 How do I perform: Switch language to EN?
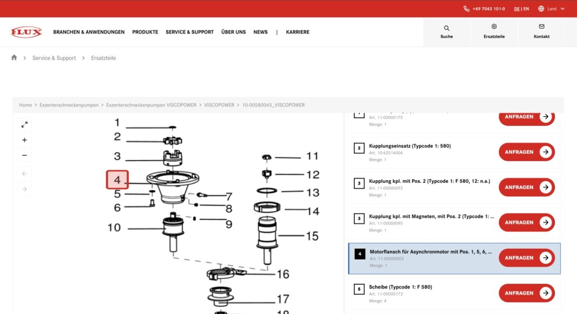coord(527,9)
